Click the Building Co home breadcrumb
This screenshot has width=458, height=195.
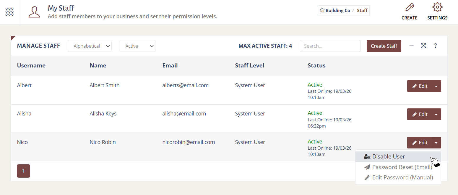click(x=335, y=11)
